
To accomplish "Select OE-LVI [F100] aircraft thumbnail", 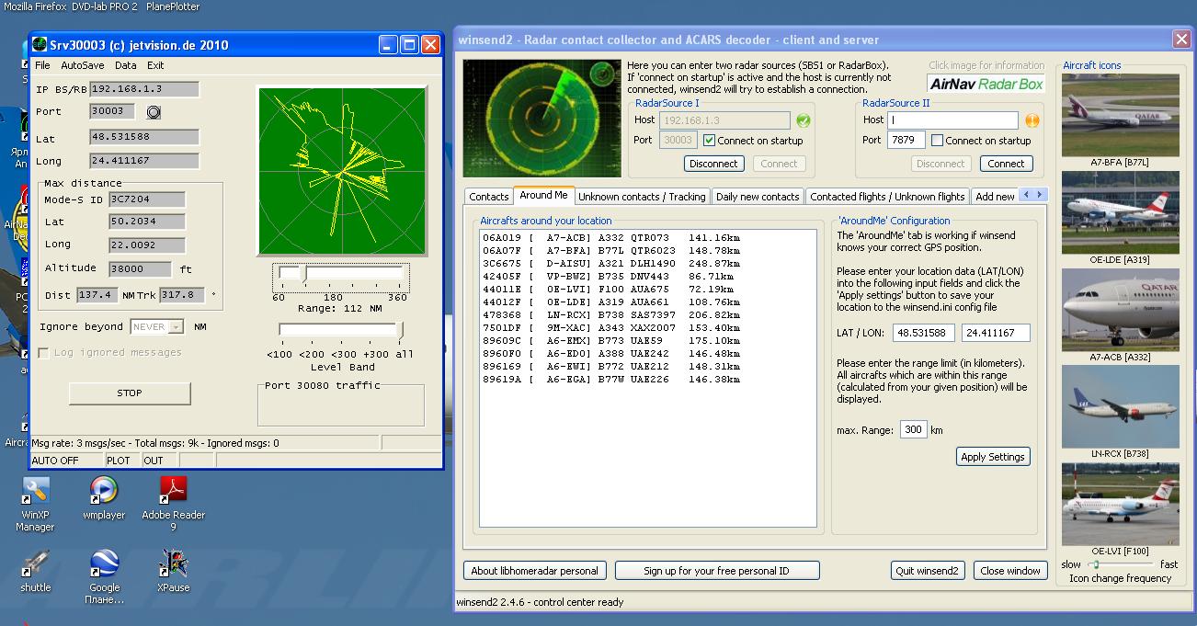I will pyautogui.click(x=1120, y=505).
